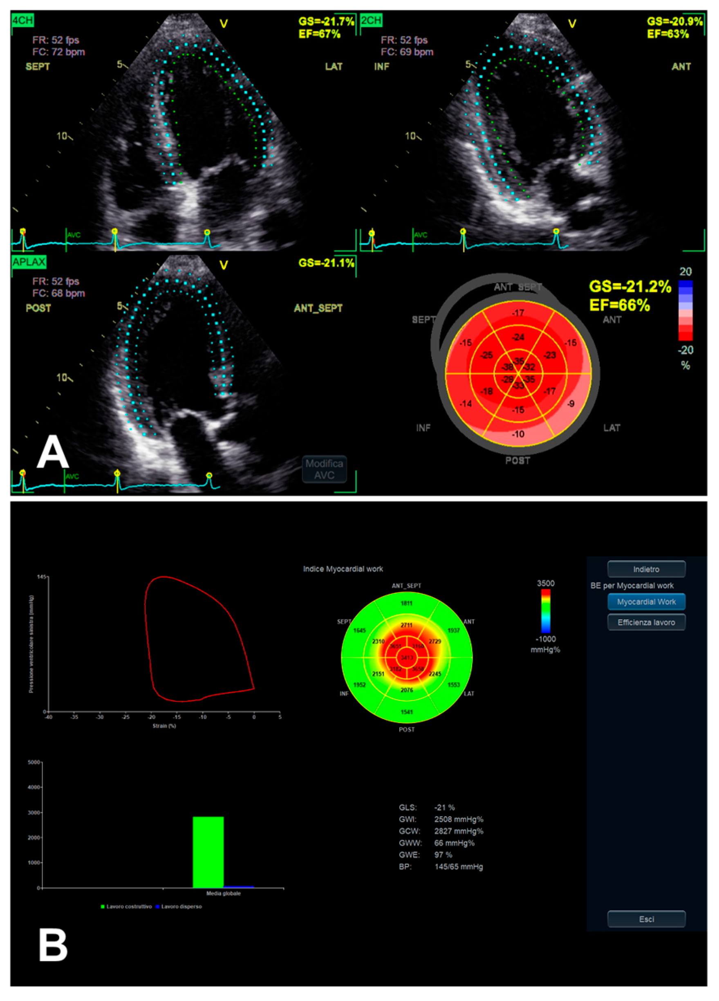Click the GWI 2508 mmHg% readout
719x1001 pixels.
(x=441, y=819)
